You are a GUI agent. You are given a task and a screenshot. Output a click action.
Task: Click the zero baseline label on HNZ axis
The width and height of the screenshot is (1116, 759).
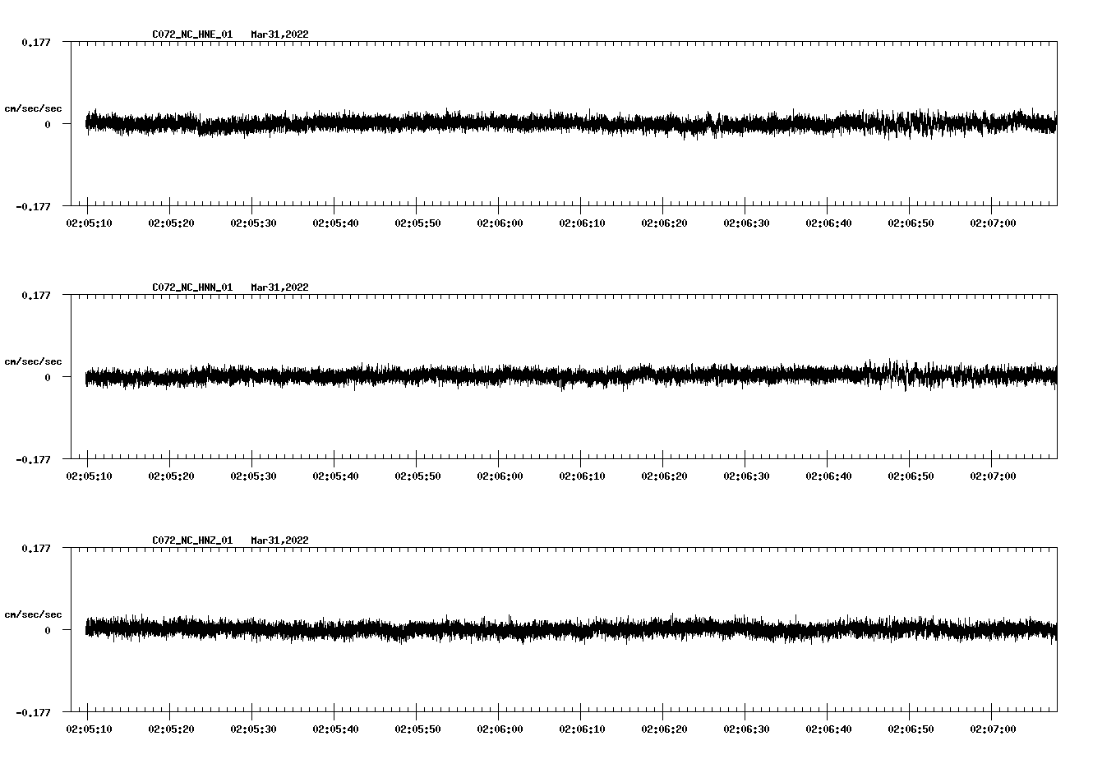click(x=48, y=630)
